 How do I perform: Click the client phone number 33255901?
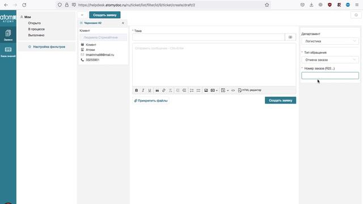(x=92, y=60)
